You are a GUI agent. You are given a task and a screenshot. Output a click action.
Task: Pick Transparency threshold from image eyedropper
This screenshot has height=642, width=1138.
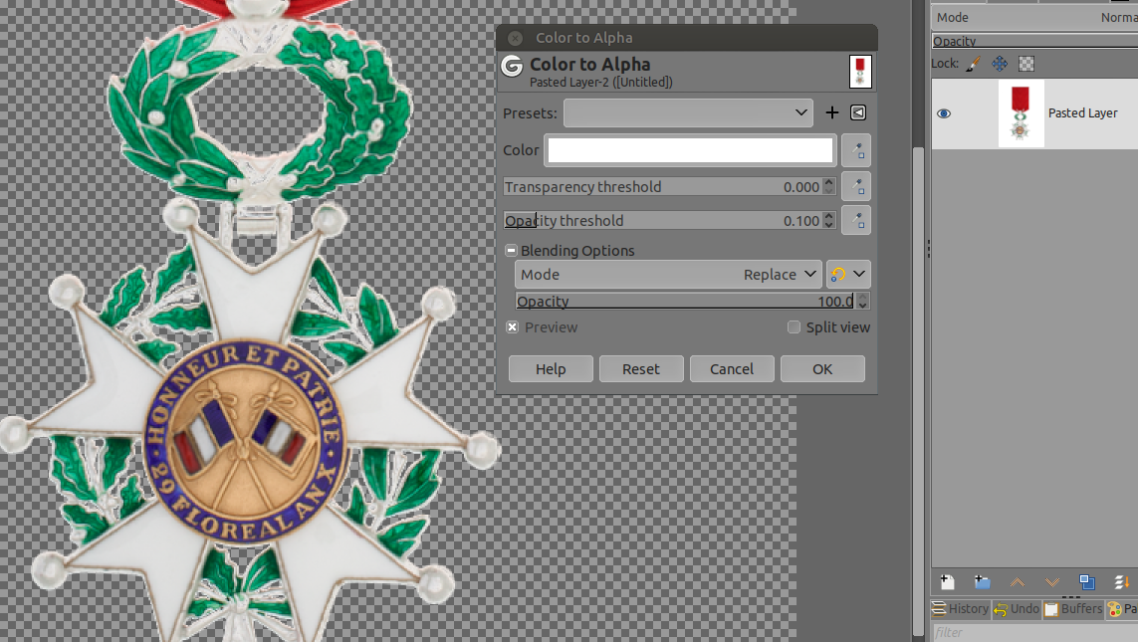coord(856,186)
